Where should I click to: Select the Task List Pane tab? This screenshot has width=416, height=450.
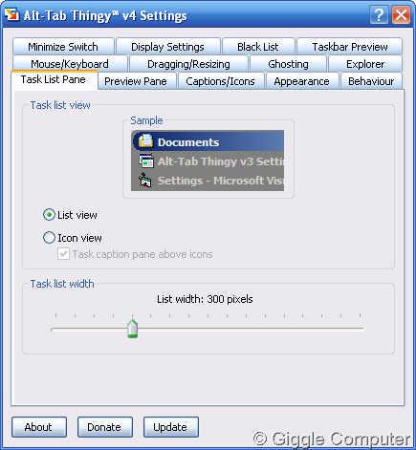pyautogui.click(x=54, y=79)
